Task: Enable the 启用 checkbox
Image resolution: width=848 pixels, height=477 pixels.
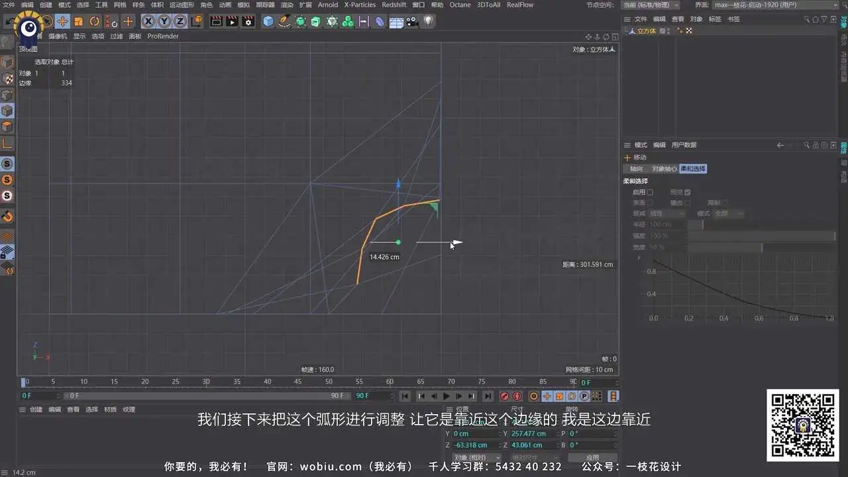Action: [x=650, y=192]
